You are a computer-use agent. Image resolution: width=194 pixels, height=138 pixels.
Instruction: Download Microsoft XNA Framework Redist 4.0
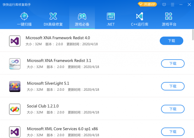pyautogui.click(x=171, y=41)
